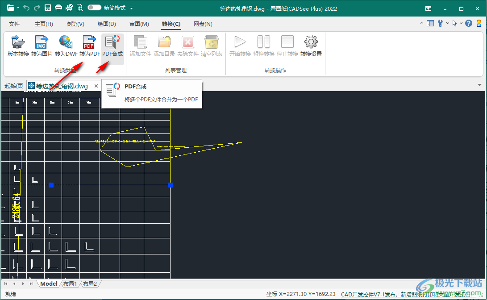Screen dimensions: 487x300
Task: Jump to first layout tab arrow
Action: 6,283
